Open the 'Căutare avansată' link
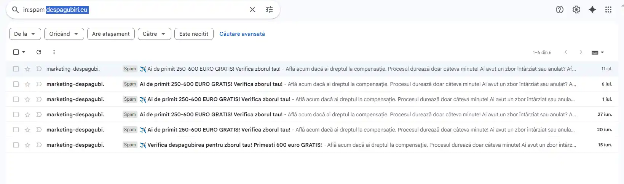This screenshot has height=184, width=624. click(242, 34)
